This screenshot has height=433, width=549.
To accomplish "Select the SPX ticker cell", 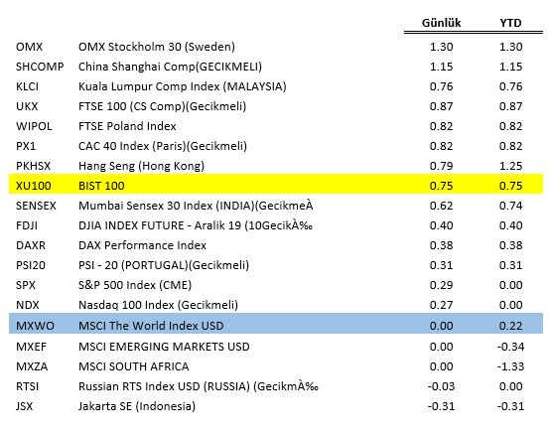I will click(x=25, y=285).
